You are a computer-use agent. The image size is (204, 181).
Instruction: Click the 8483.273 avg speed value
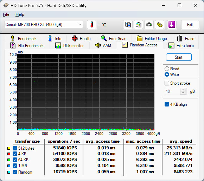pyautogui.click(x=183, y=172)
